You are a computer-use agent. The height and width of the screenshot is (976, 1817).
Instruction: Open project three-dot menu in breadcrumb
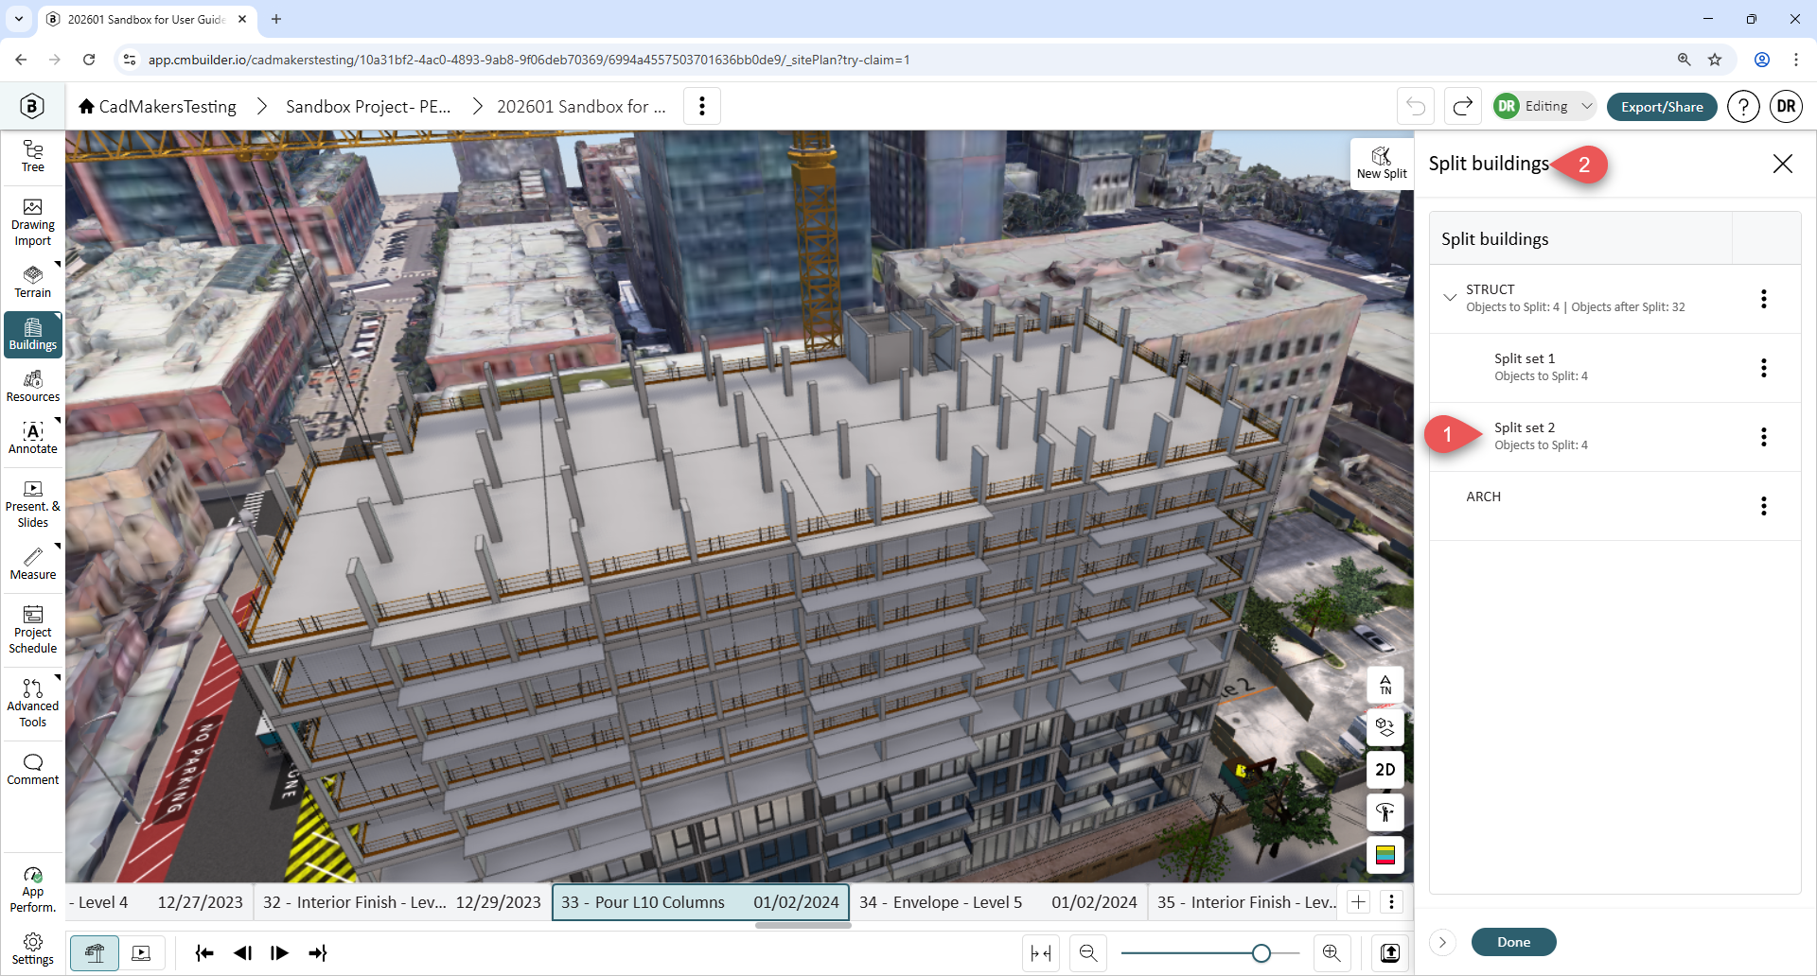pos(701,106)
